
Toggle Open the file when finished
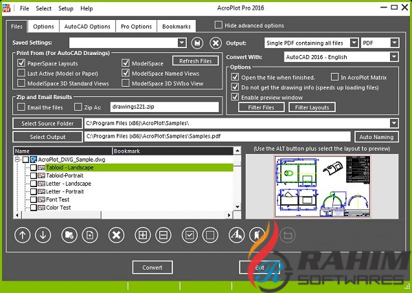pyautogui.click(x=235, y=77)
